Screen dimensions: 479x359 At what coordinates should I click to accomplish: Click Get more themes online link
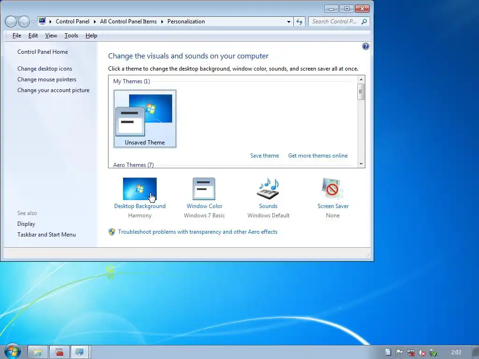click(318, 155)
